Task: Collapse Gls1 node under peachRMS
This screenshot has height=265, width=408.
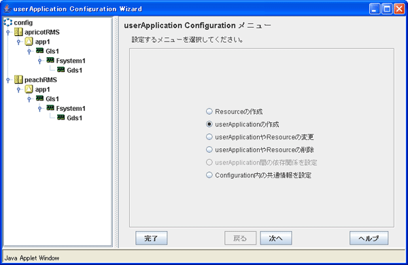Action: tap(29, 99)
